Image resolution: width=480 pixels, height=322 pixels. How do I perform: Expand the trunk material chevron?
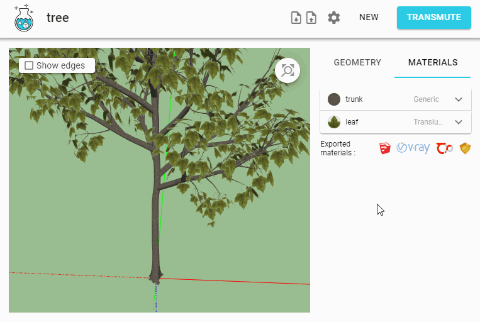click(x=459, y=99)
